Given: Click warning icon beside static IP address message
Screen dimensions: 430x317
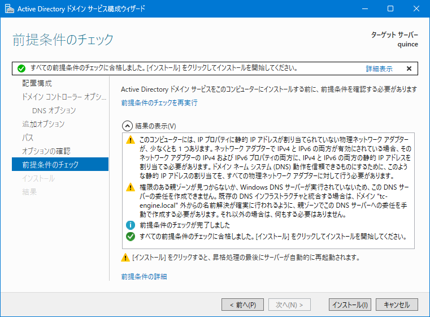Looking at the screenshot, I should (x=131, y=140).
